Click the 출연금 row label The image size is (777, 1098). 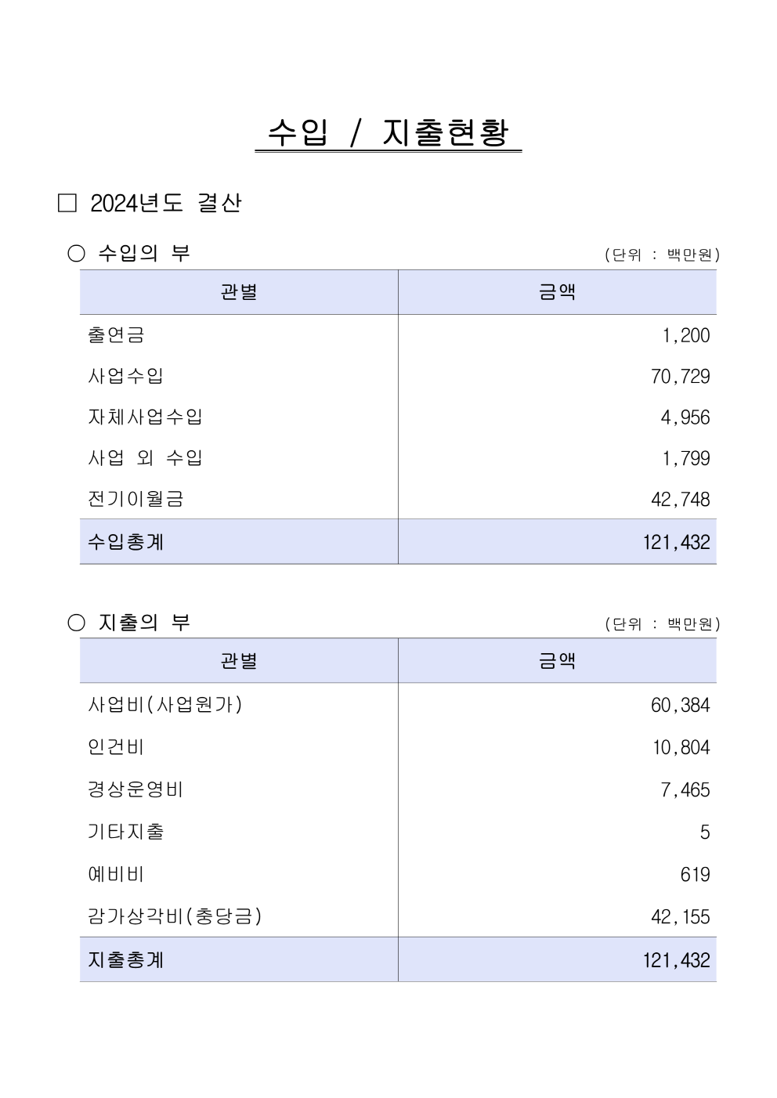point(116,335)
